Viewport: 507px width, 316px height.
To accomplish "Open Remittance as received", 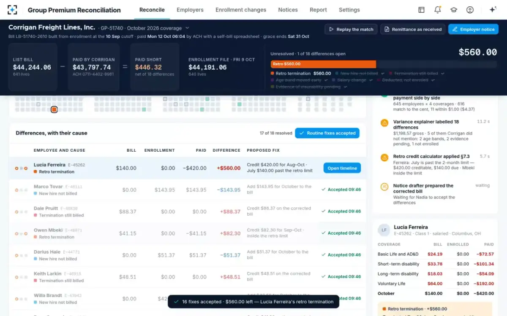I will 413,29.
